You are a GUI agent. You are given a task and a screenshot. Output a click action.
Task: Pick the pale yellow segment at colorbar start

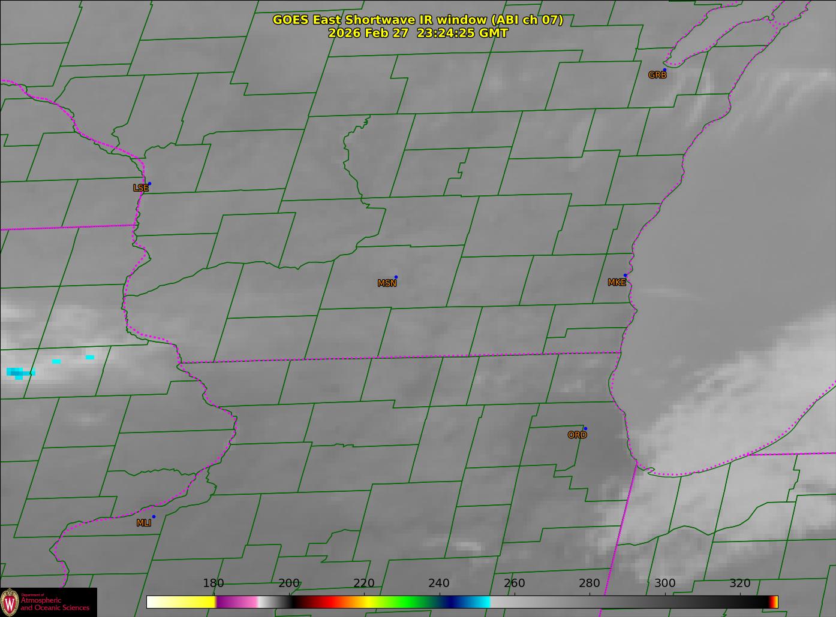[x=181, y=602]
